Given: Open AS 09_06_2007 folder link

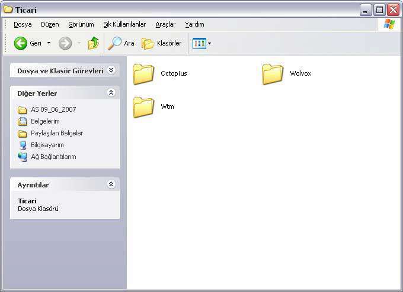Looking at the screenshot, I should point(53,109).
